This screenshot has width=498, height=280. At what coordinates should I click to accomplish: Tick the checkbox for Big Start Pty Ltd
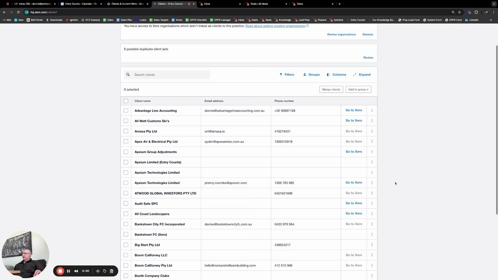(126, 245)
